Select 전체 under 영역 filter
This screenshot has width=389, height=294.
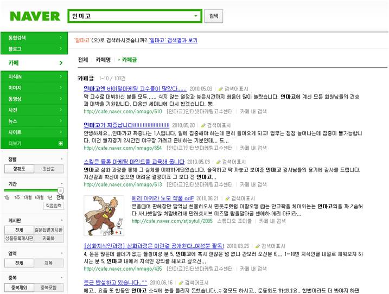coord(19,263)
